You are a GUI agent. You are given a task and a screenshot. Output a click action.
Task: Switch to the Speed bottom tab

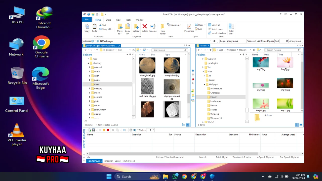[118, 161]
